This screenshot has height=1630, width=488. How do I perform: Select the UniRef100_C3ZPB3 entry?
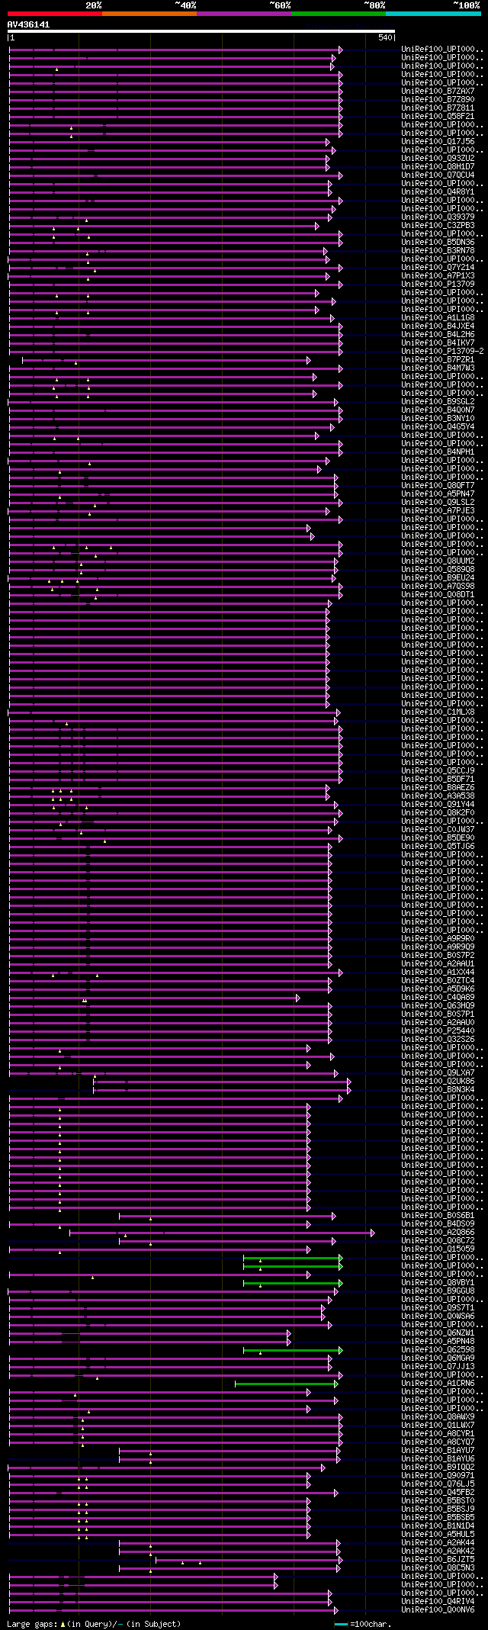[x=438, y=226]
